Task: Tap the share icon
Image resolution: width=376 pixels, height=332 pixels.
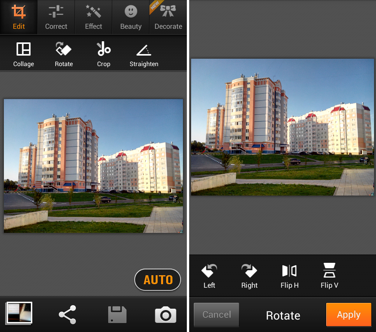Action: [x=68, y=315]
